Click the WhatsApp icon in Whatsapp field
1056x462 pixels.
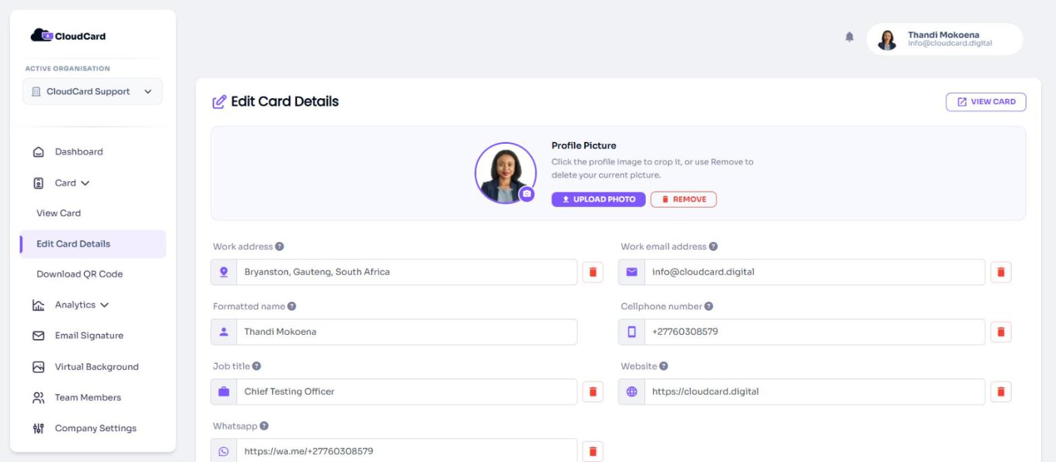point(224,451)
